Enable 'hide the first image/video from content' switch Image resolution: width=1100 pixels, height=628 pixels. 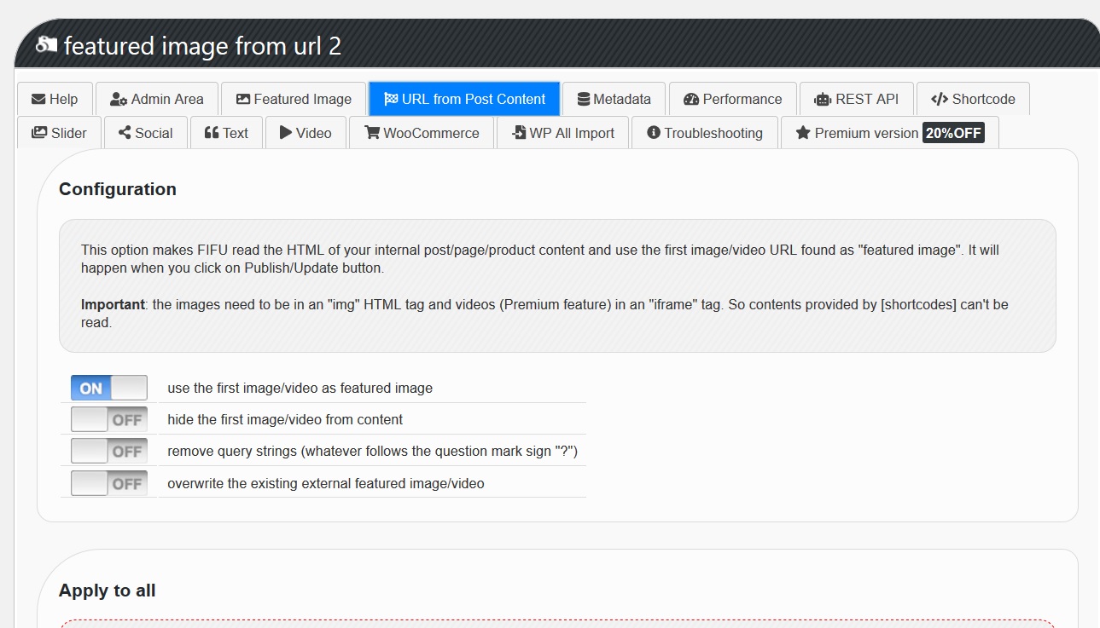[109, 419]
